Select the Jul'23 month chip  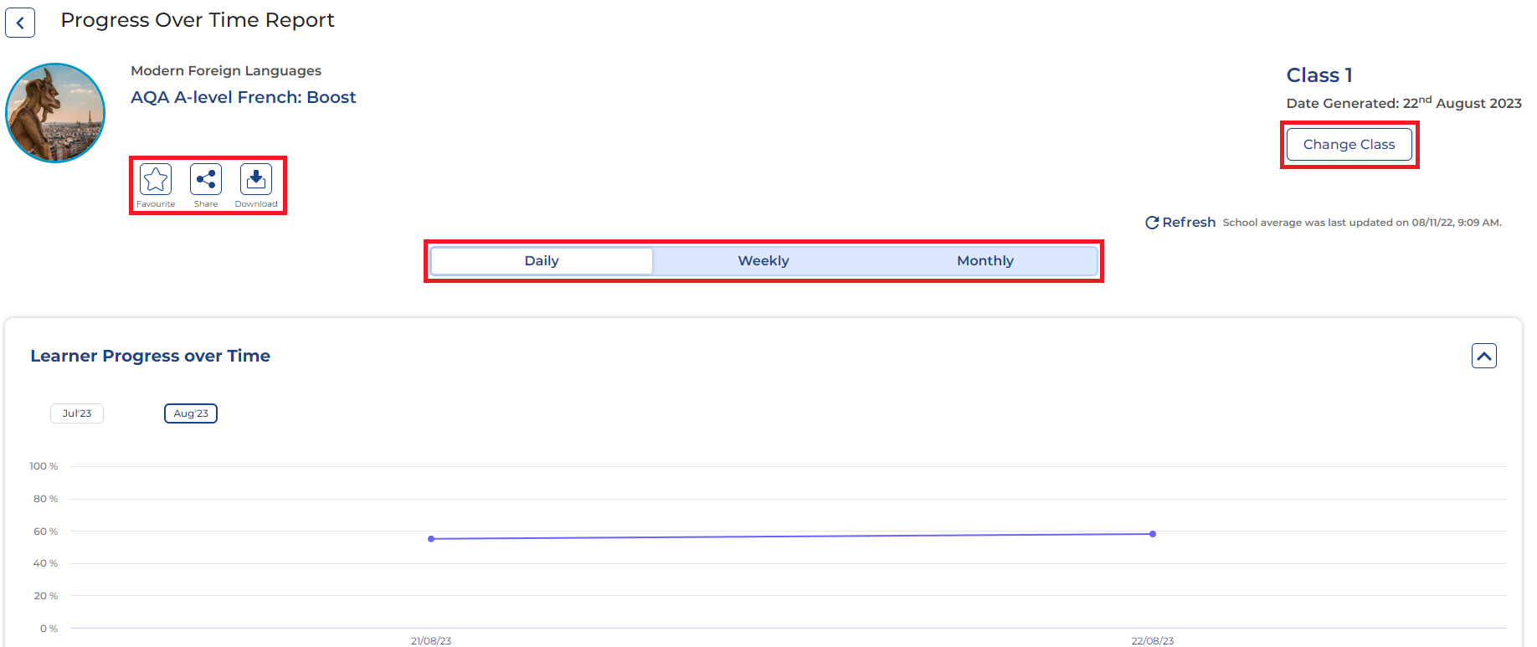pyautogui.click(x=77, y=413)
